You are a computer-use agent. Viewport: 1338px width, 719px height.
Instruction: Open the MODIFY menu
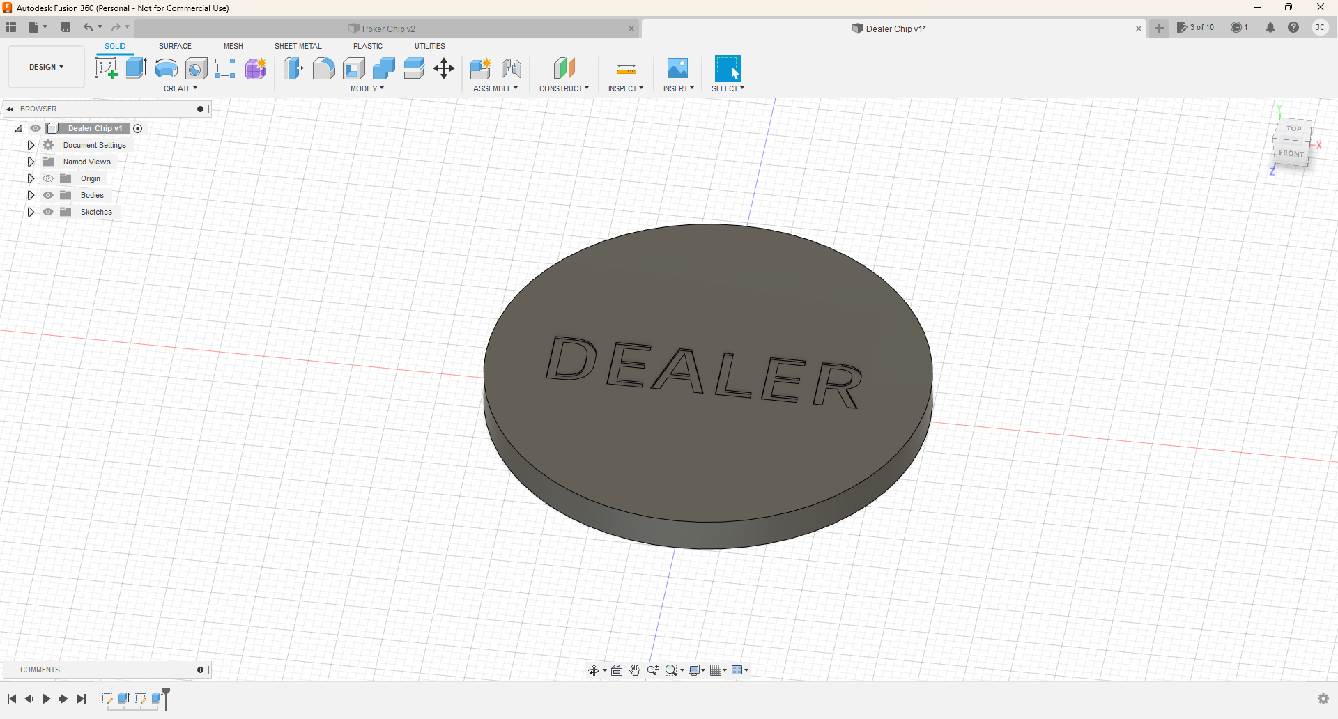(367, 88)
